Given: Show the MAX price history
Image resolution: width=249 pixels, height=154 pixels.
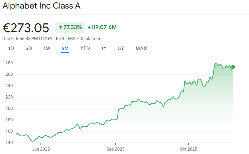Looking at the screenshot, I should click(x=141, y=48).
